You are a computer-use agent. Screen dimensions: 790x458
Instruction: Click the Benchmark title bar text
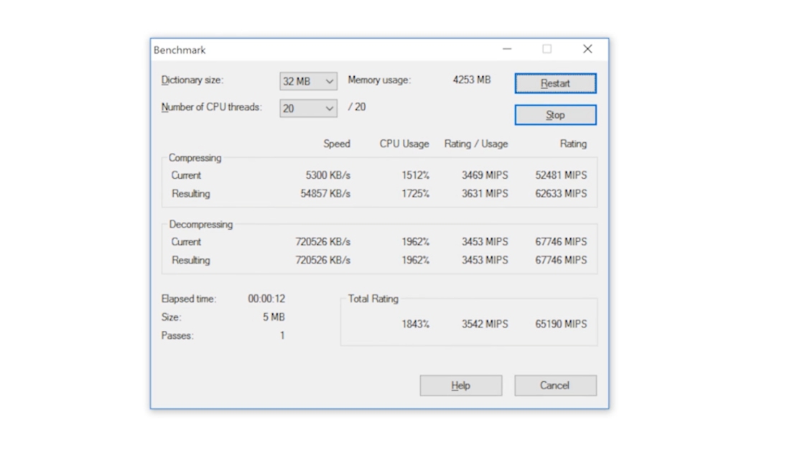tap(180, 50)
